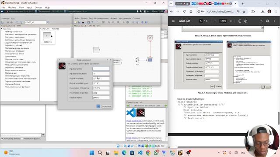Open Xcos Файл menu

(x=77, y=18)
